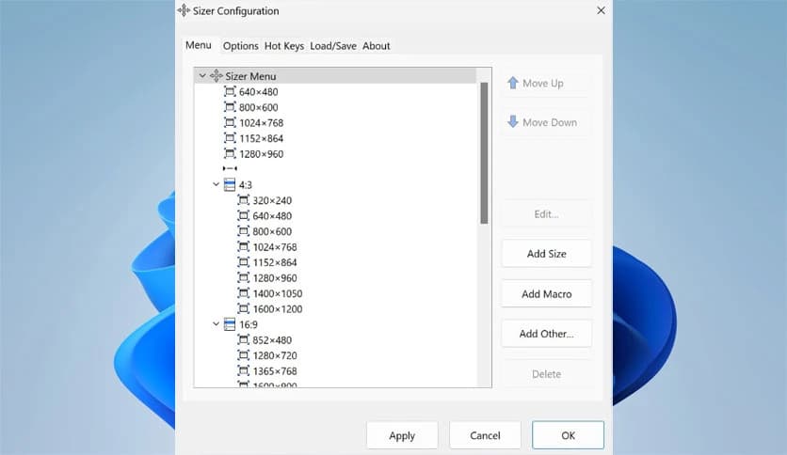
Task: Click the size icon beside top-level 800×600
Action: point(230,107)
